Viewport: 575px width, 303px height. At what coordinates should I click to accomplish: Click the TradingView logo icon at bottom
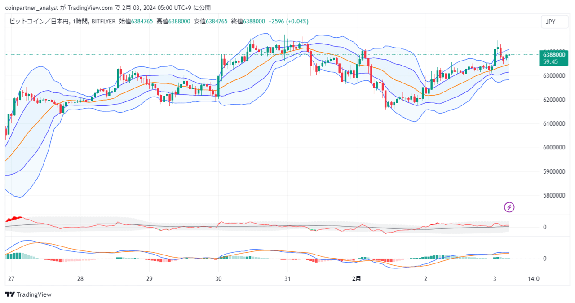10,294
